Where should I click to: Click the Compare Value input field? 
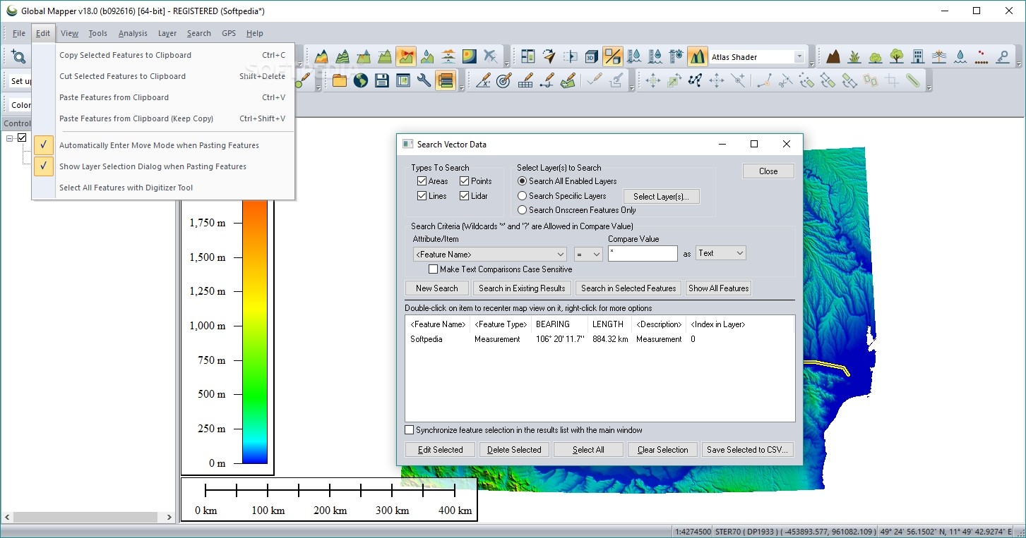tap(643, 253)
